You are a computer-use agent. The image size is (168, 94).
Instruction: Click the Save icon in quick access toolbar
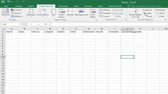click(3, 2)
